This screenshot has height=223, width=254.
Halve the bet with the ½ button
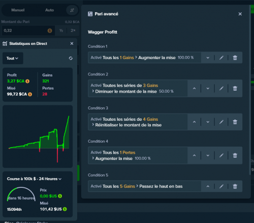(61, 31)
